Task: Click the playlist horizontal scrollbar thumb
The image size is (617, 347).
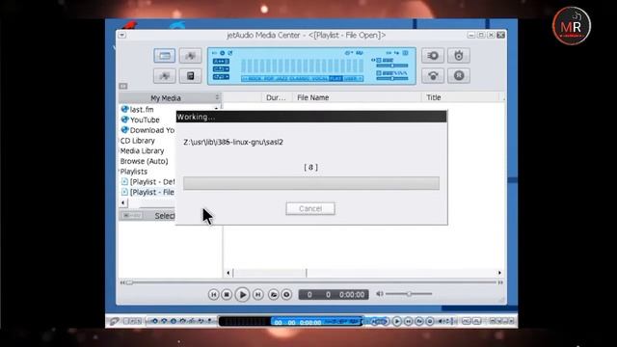Action: 270,273
